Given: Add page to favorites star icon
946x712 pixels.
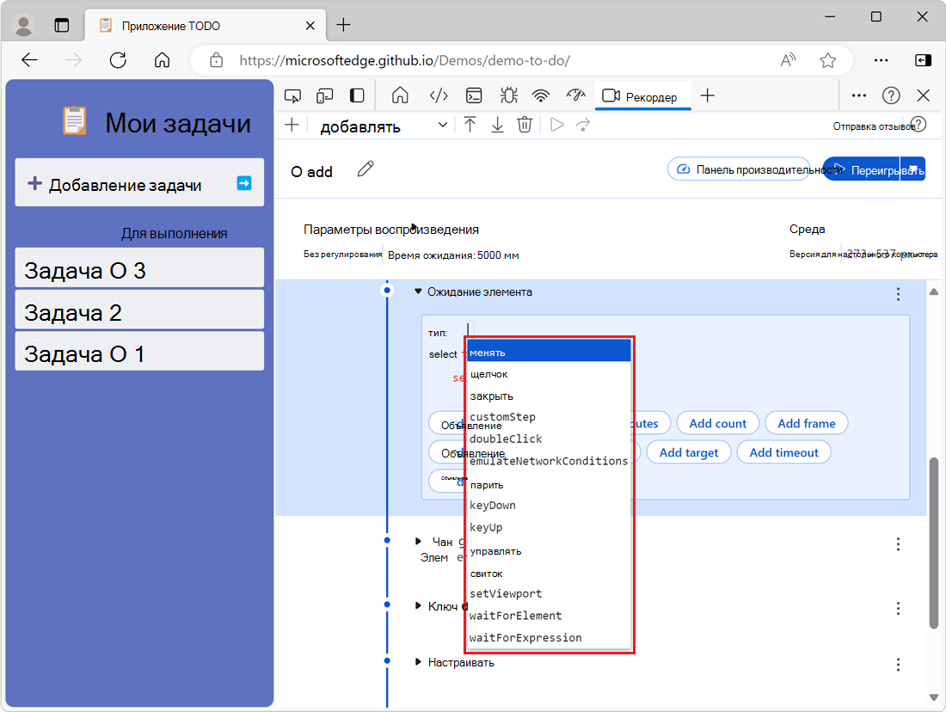Looking at the screenshot, I should click(x=827, y=60).
